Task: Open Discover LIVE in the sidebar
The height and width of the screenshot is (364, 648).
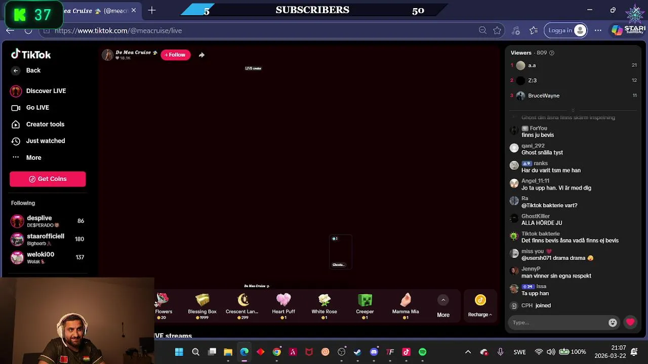Action: (x=38, y=91)
